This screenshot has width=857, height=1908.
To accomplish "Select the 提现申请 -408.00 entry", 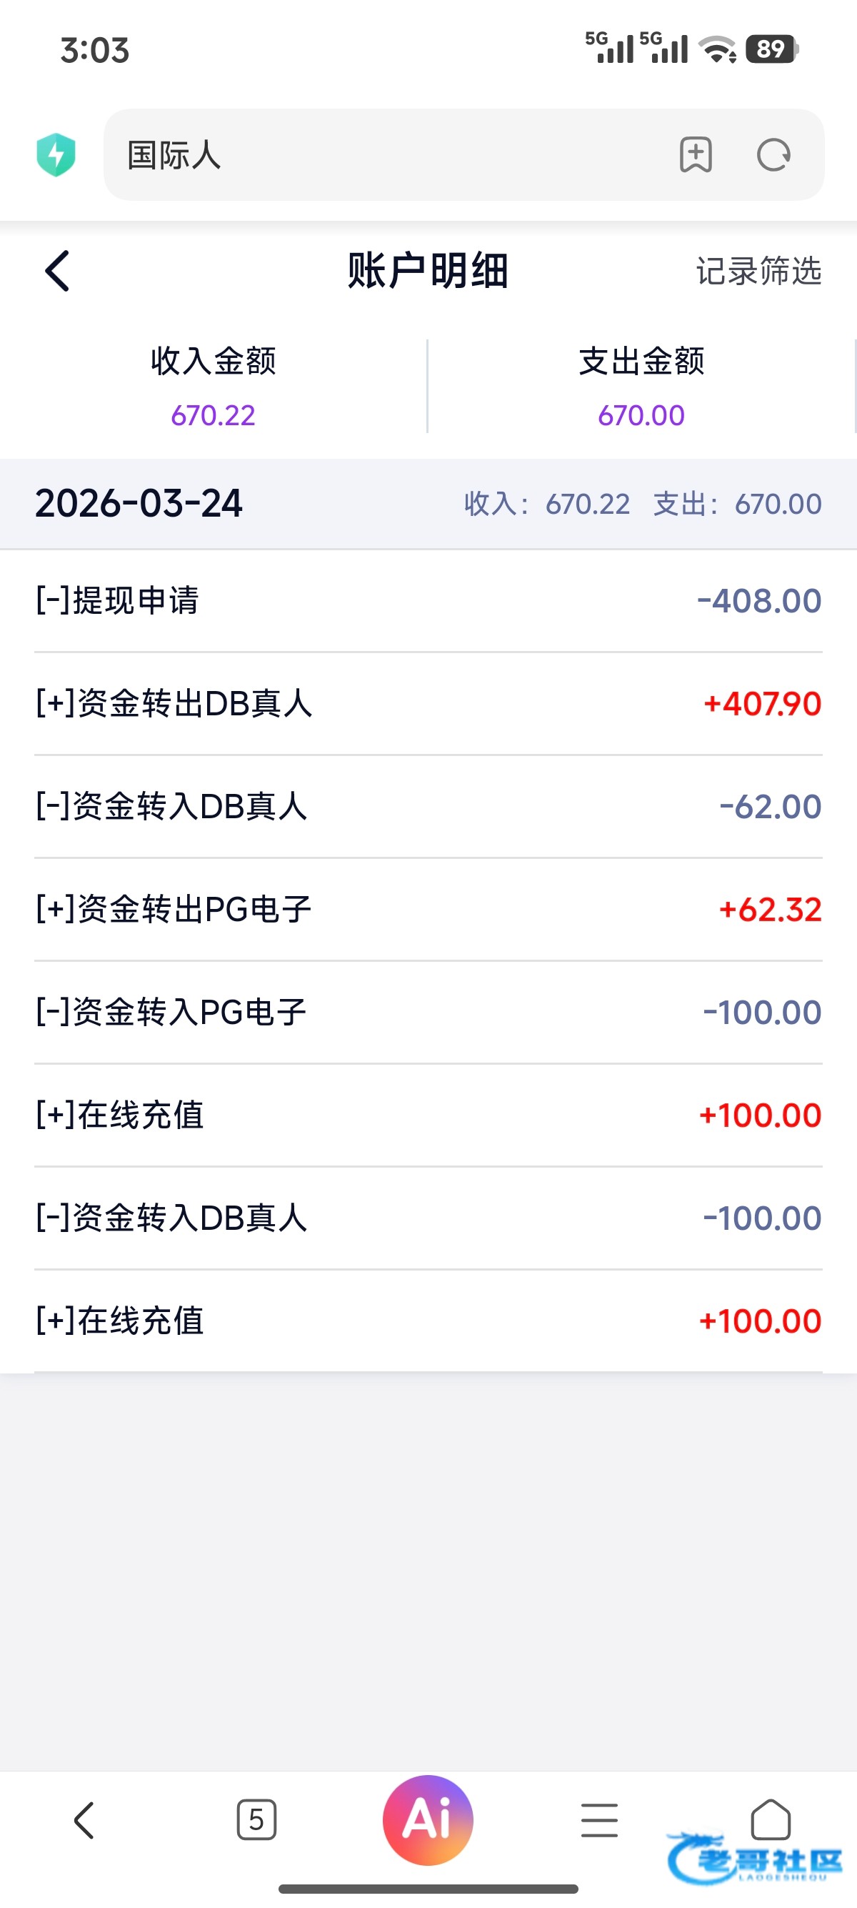I will coord(428,600).
